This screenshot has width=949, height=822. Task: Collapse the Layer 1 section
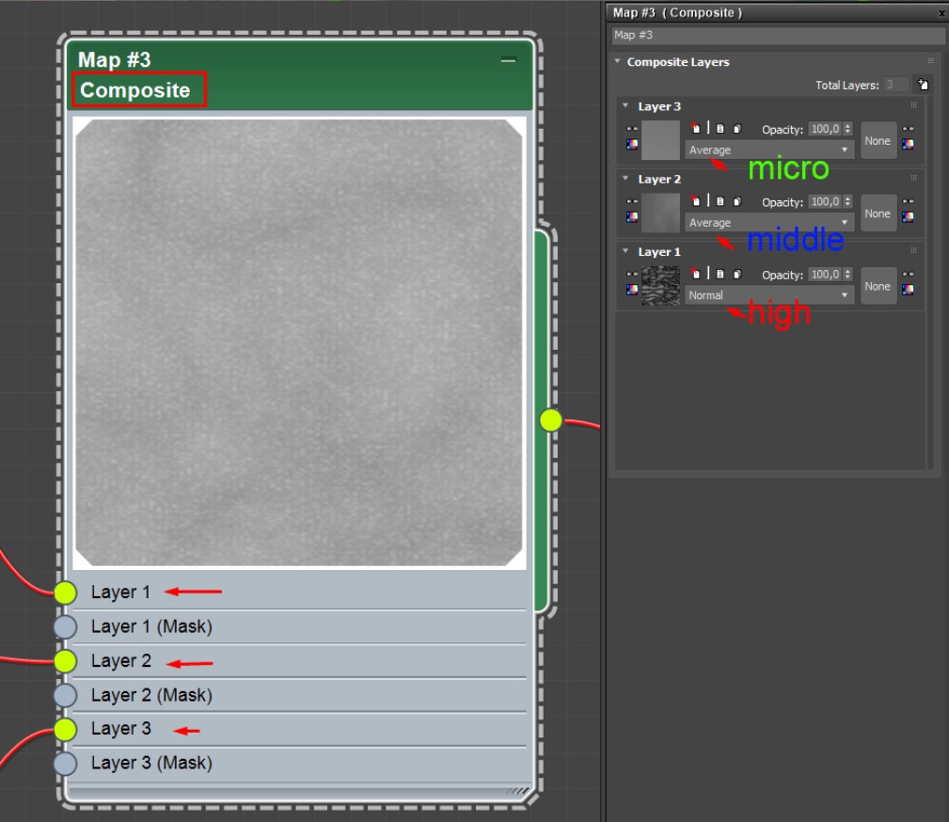(x=625, y=250)
